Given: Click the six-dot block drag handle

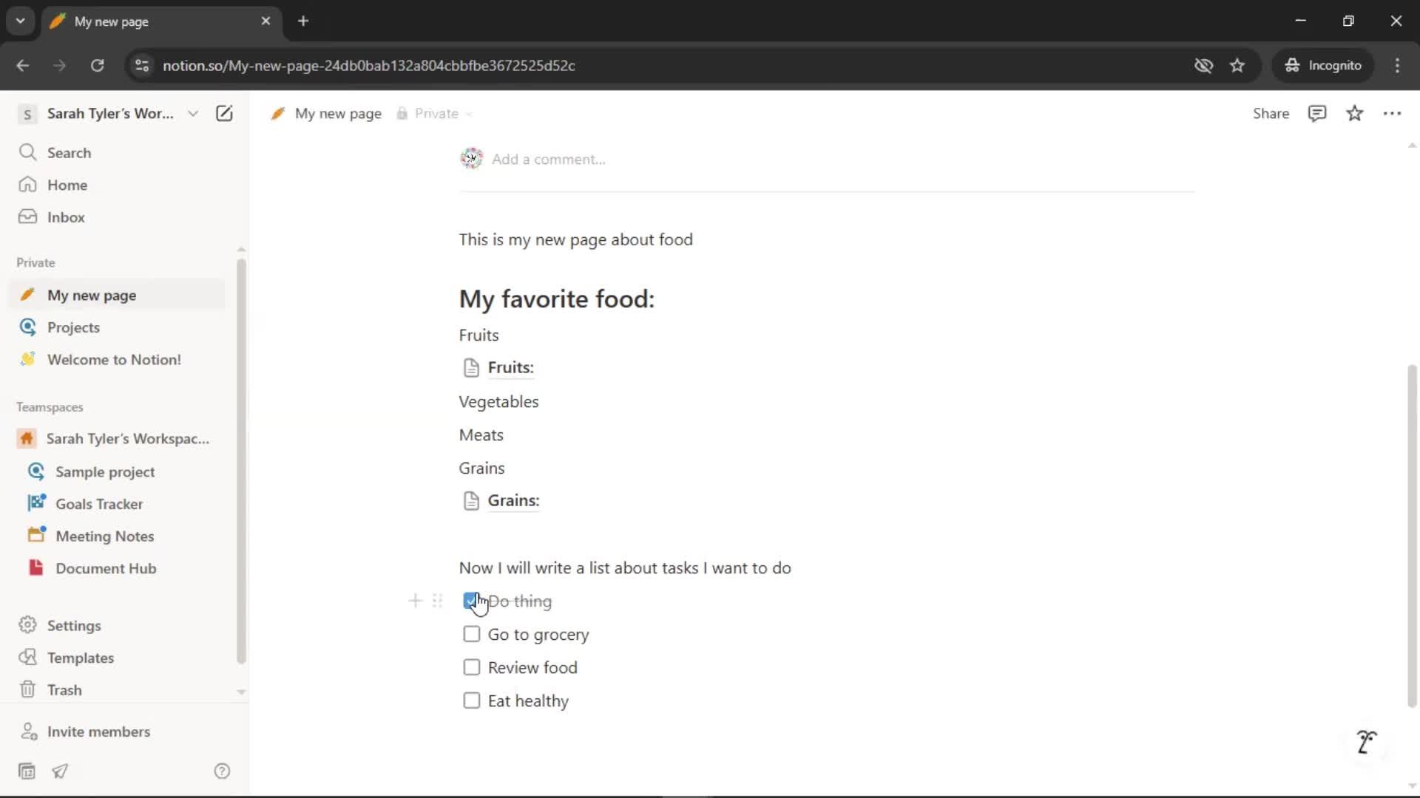Looking at the screenshot, I should pyautogui.click(x=437, y=601).
